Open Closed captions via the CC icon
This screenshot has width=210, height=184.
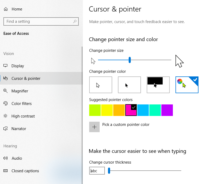tap(5, 171)
